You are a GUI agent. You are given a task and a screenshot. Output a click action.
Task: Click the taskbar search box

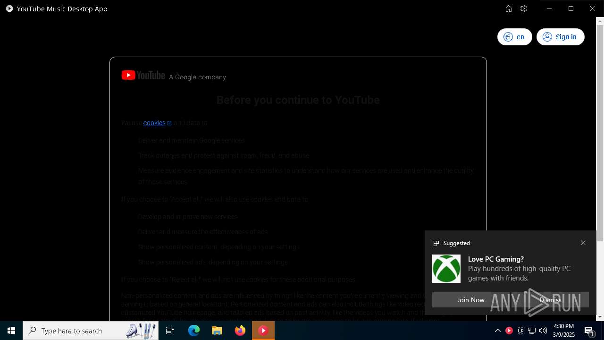(x=91, y=331)
